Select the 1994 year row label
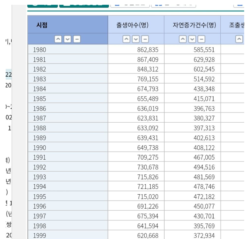The height and width of the screenshot is (239, 251). coord(40,186)
